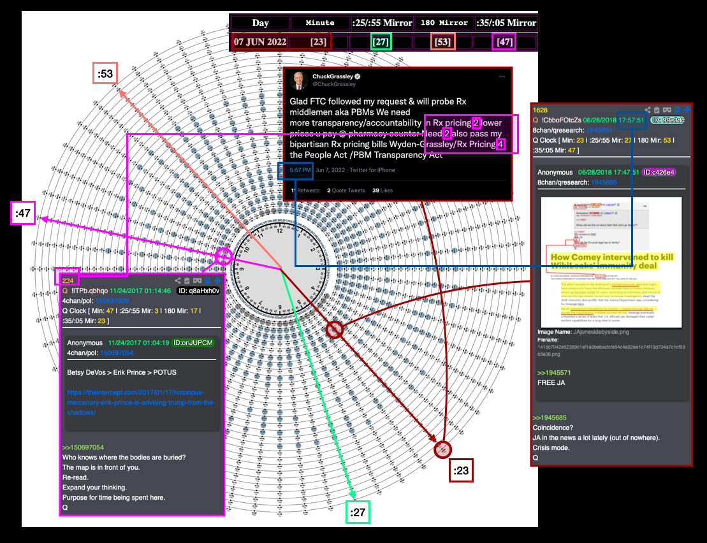Click 'Betsy DeVos > Erik Prince > POTUS' text
707x543 pixels.
[122, 372]
